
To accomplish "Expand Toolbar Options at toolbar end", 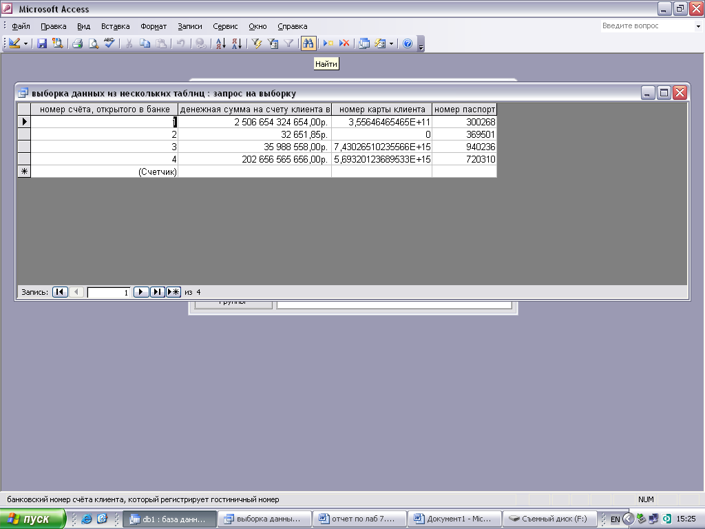I will [x=421, y=43].
